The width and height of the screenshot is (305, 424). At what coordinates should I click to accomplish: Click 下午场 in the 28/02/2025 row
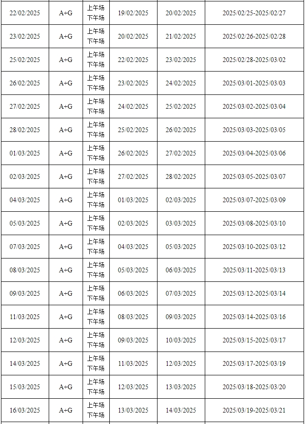point(95,134)
